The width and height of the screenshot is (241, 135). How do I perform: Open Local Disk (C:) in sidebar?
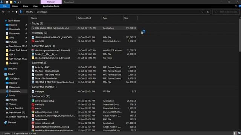pyautogui.click(x=16, y=108)
